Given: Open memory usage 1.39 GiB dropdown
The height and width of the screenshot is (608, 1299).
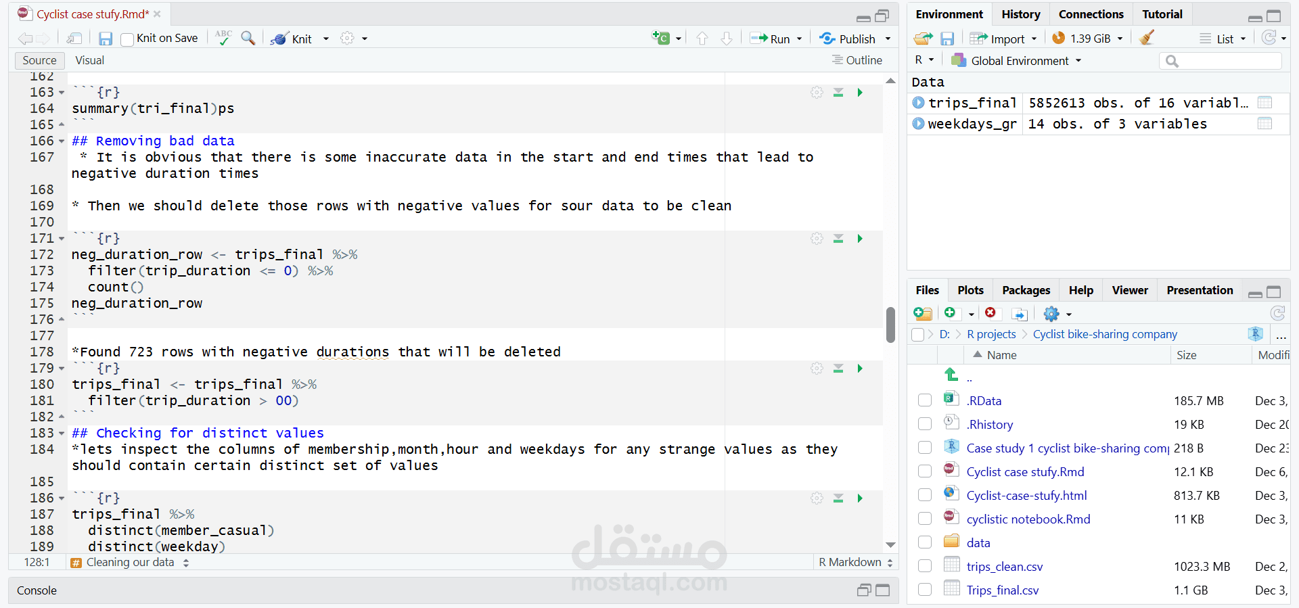Looking at the screenshot, I should tap(1088, 39).
